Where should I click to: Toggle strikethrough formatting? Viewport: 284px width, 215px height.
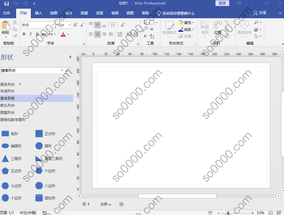pos(44,34)
